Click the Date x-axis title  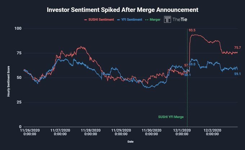[x=130, y=142]
